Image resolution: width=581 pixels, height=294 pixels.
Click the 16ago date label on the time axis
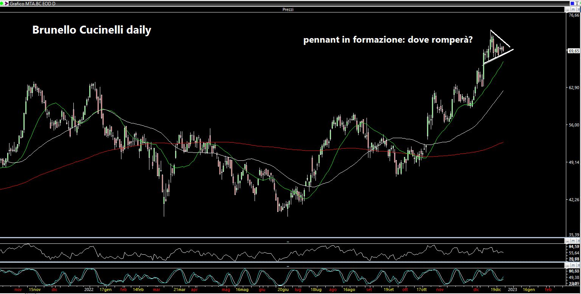(x=348, y=290)
